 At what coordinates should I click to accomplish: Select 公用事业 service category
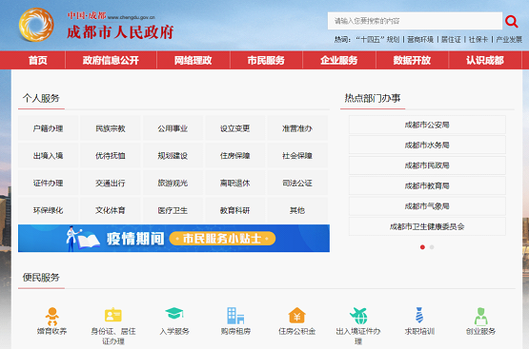(x=173, y=128)
